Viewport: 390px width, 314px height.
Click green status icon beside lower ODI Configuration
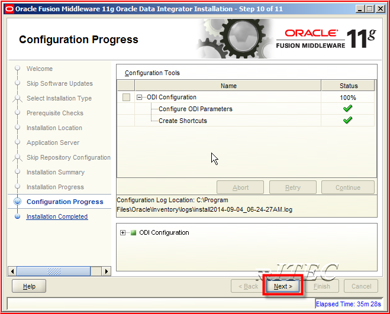coord(134,233)
